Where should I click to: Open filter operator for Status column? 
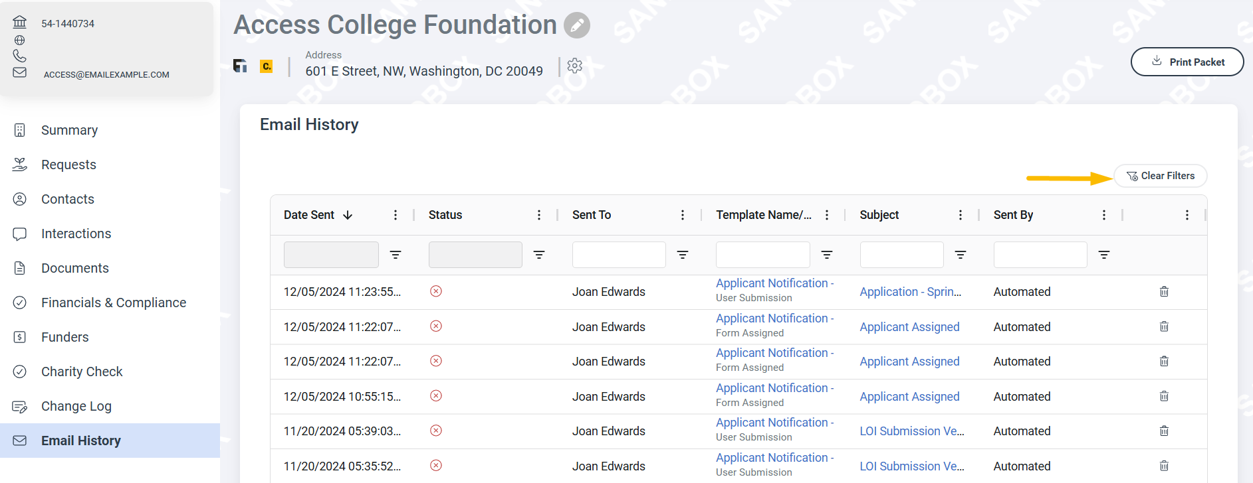(x=539, y=255)
